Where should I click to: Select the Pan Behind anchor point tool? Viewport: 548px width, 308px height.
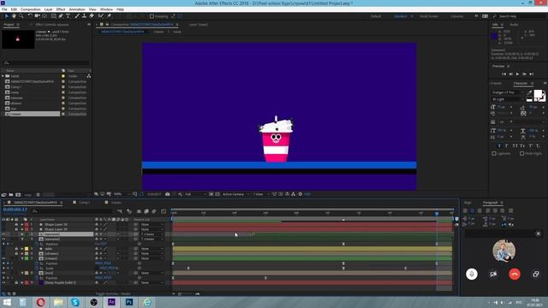coord(45,16)
